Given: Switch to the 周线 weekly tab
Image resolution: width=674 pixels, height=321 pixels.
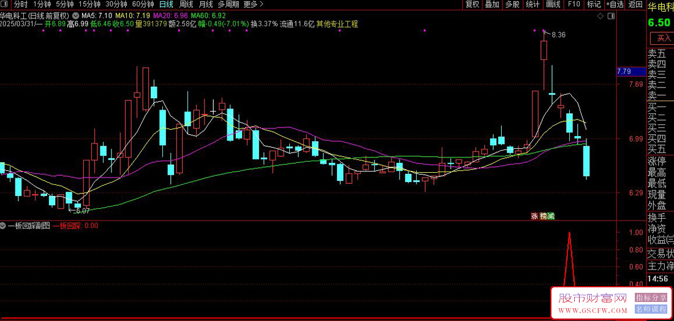Looking at the screenshot, I should pos(186,4).
